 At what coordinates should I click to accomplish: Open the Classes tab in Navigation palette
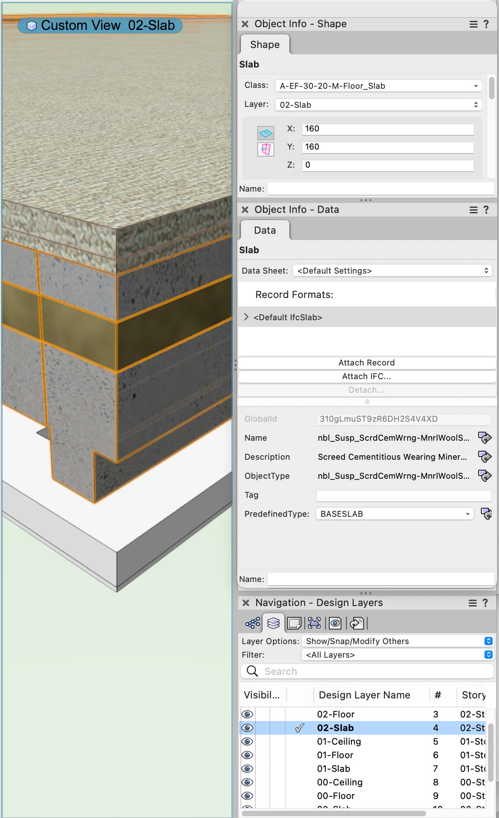253,623
